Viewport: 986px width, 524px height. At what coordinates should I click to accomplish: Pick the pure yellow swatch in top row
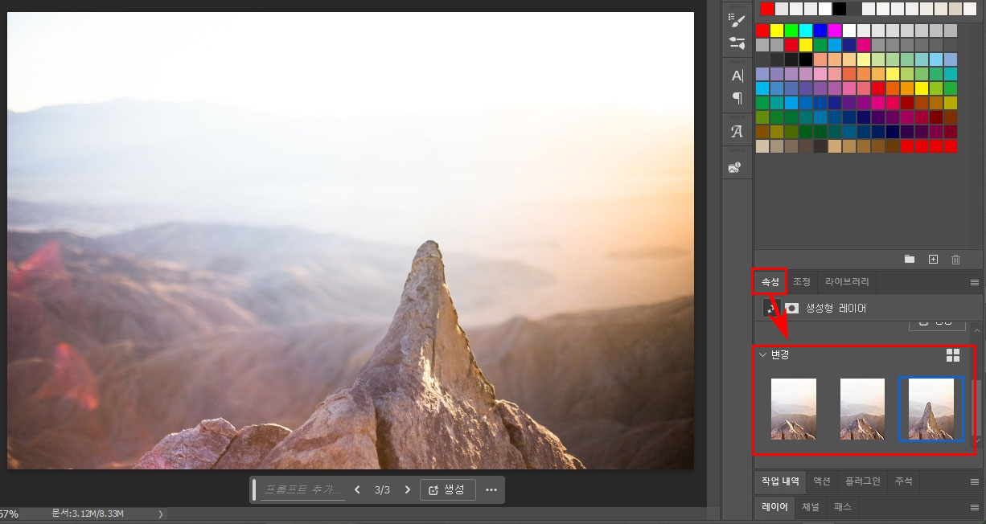point(777,31)
